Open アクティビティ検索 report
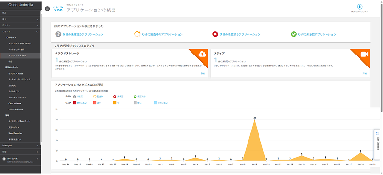The height and width of the screenshot is (175, 383). click(x=16, y=50)
